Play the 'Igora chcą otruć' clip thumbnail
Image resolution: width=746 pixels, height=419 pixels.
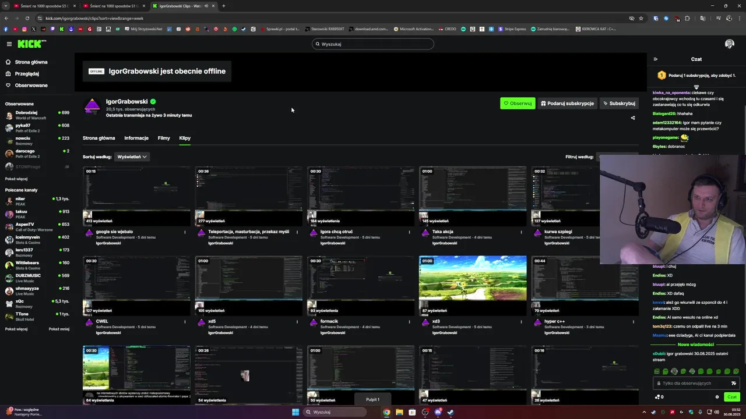tap(361, 196)
